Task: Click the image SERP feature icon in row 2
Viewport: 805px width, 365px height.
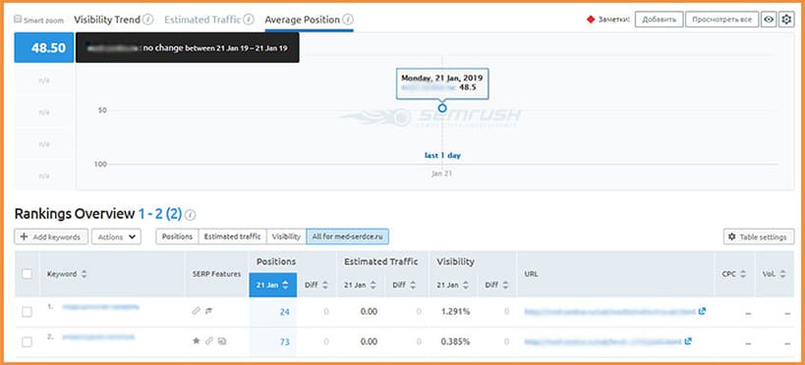Action: point(221,340)
